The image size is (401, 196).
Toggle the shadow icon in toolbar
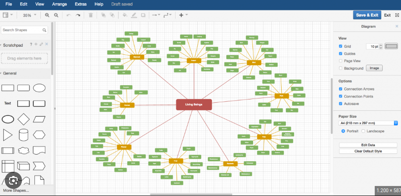click(143, 15)
